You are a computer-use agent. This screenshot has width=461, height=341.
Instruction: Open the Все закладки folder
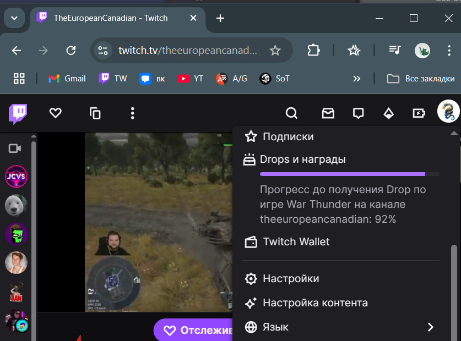pyautogui.click(x=421, y=79)
